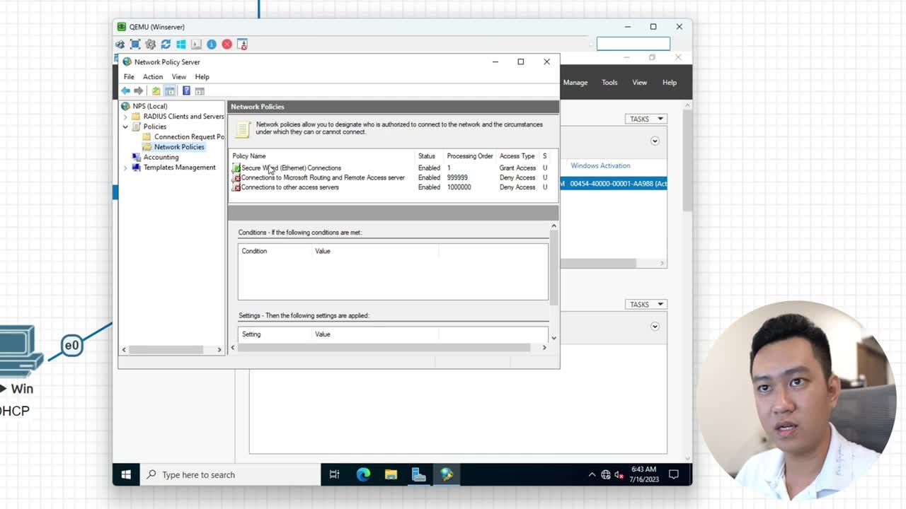Viewport: 906px width, 509px height.
Task: Click the QEMU disconnect window icon
Action: coord(242,44)
